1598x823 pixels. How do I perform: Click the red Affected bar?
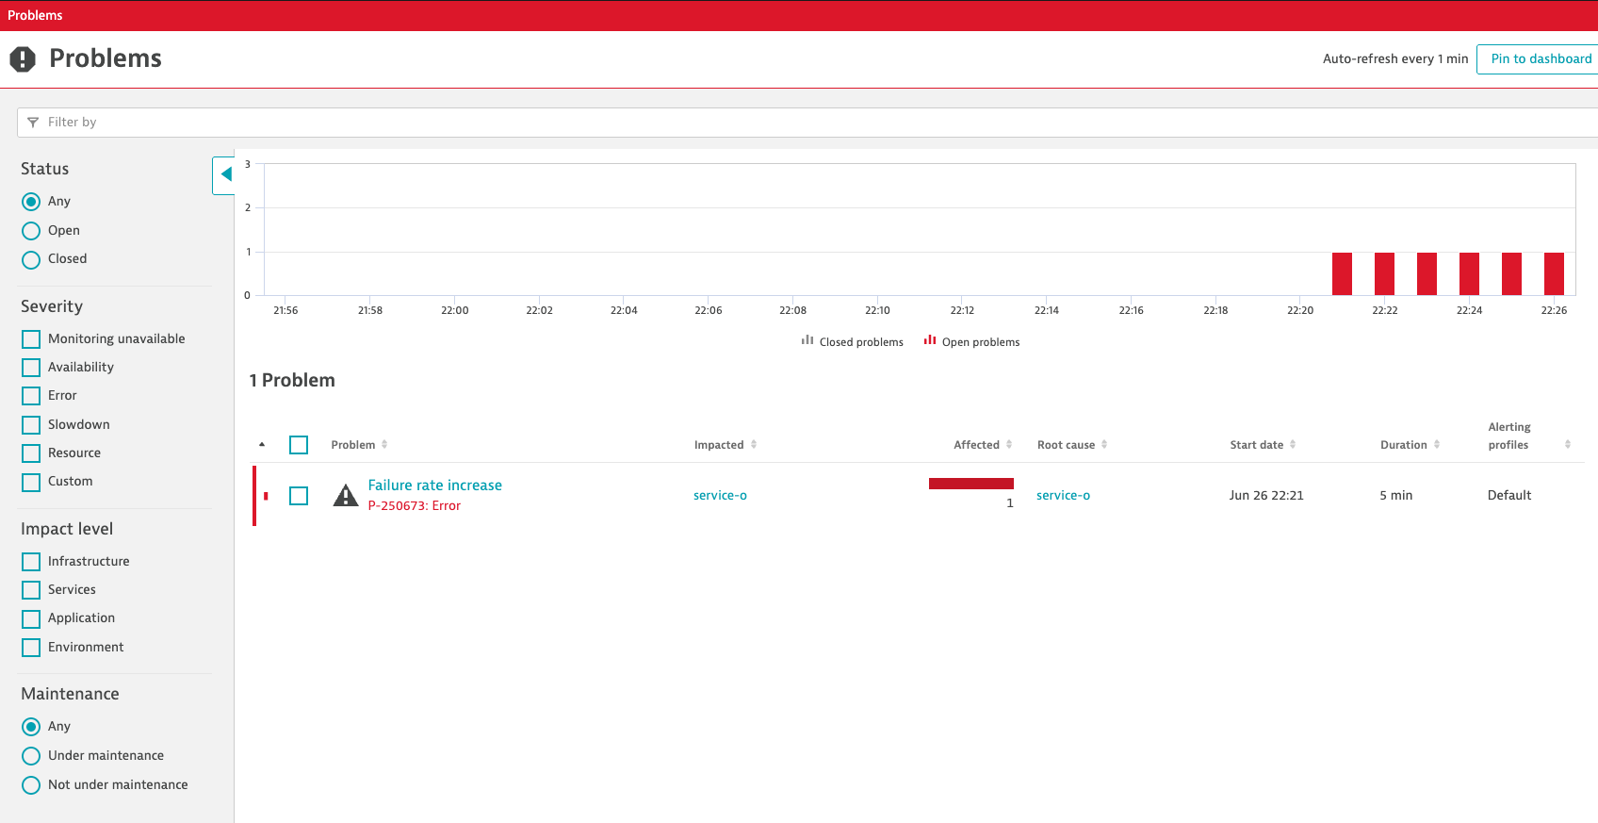click(971, 484)
